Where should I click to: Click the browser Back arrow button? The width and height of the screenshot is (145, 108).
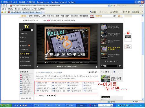pos(2,6)
